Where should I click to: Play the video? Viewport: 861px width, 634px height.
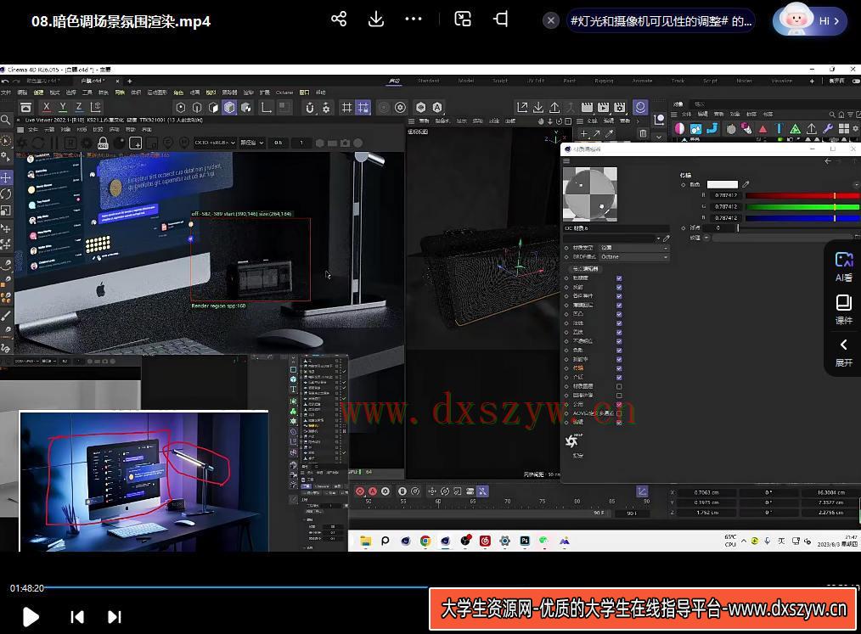(x=31, y=617)
